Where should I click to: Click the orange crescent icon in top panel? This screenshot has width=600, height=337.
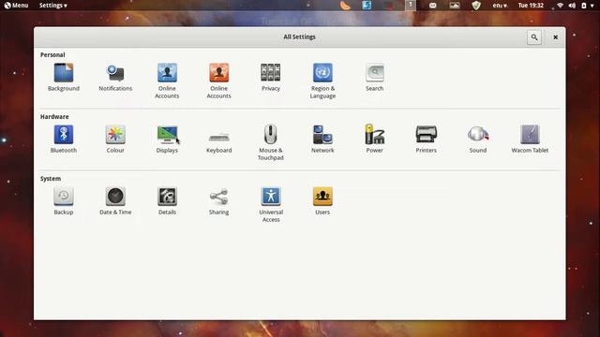345,6
